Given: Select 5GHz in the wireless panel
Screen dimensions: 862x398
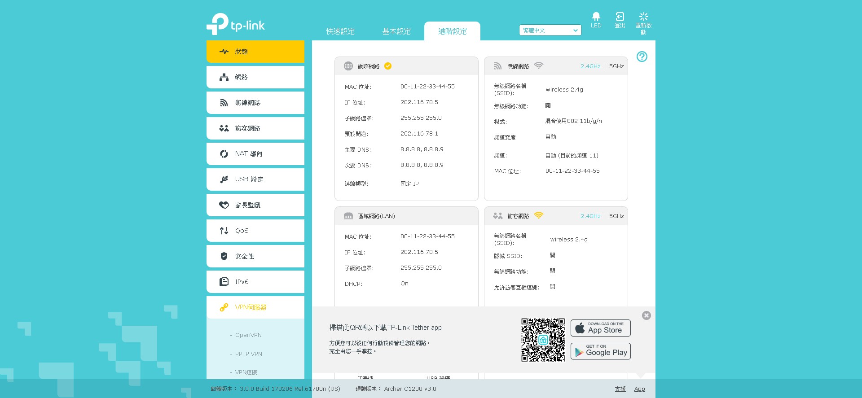Looking at the screenshot, I should coord(616,66).
